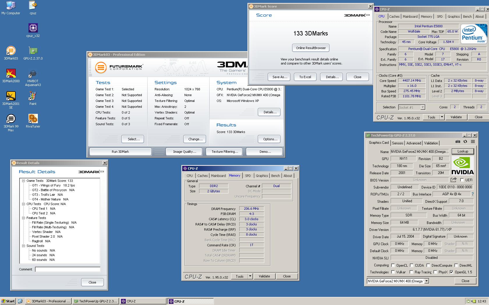Switch to Advanced tab in GPU-Z
Viewport: 489px width, 305px height.
414,143
